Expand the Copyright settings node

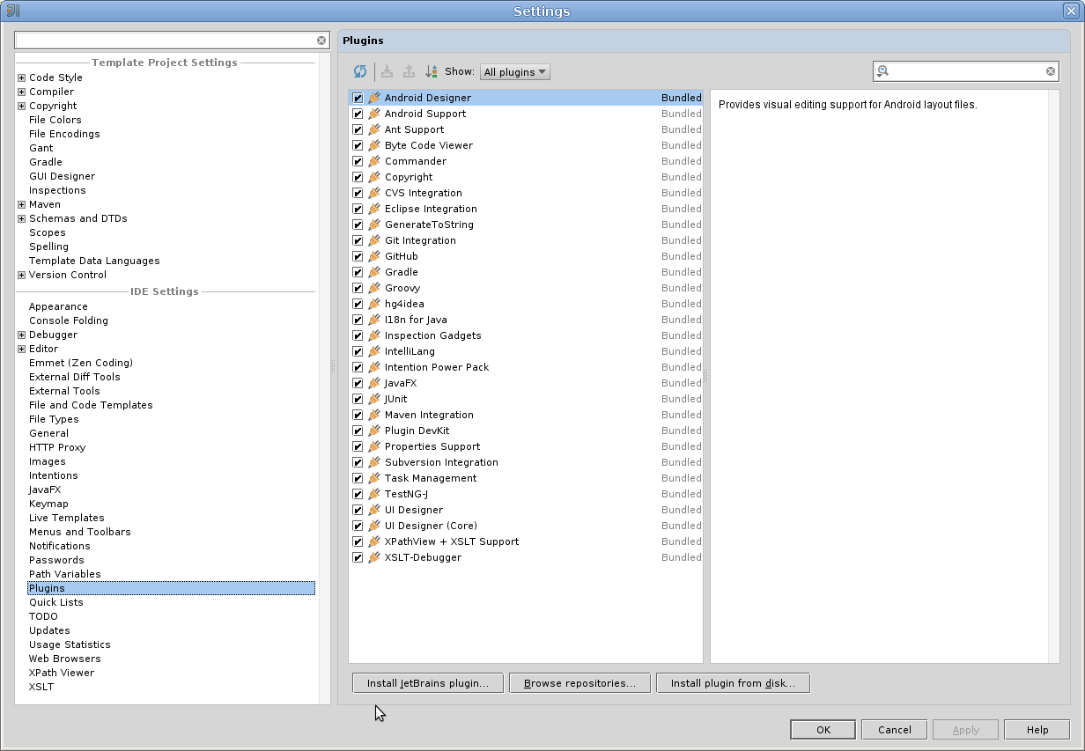[x=21, y=106]
